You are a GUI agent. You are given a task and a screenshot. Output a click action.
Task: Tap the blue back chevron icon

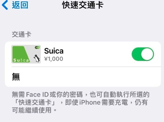coord(5,5)
